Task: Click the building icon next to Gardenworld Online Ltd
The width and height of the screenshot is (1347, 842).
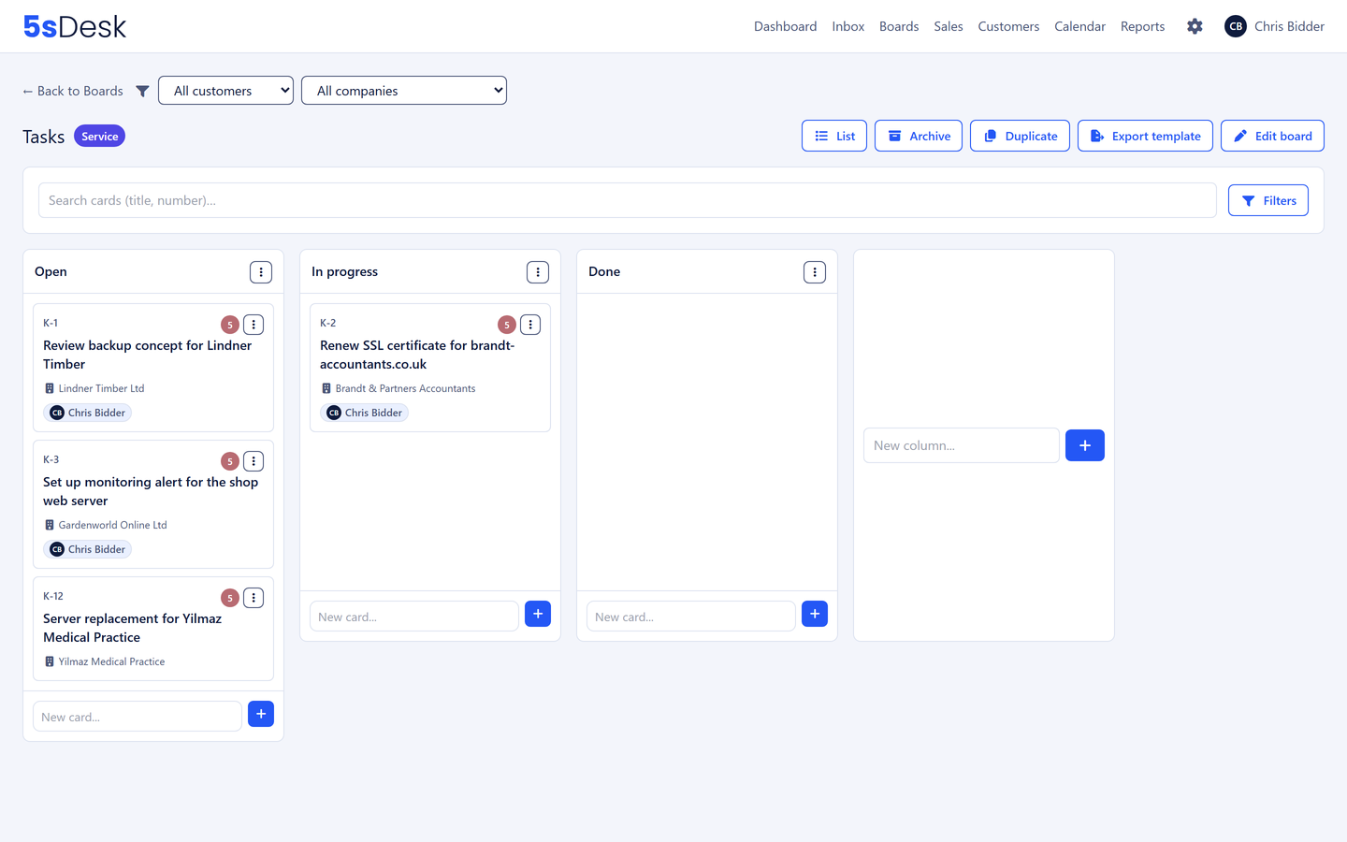Action: tap(50, 525)
